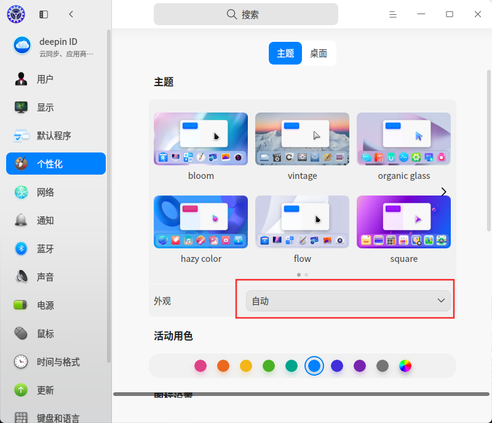Open the 更新 settings
492x423 pixels.
(56, 390)
